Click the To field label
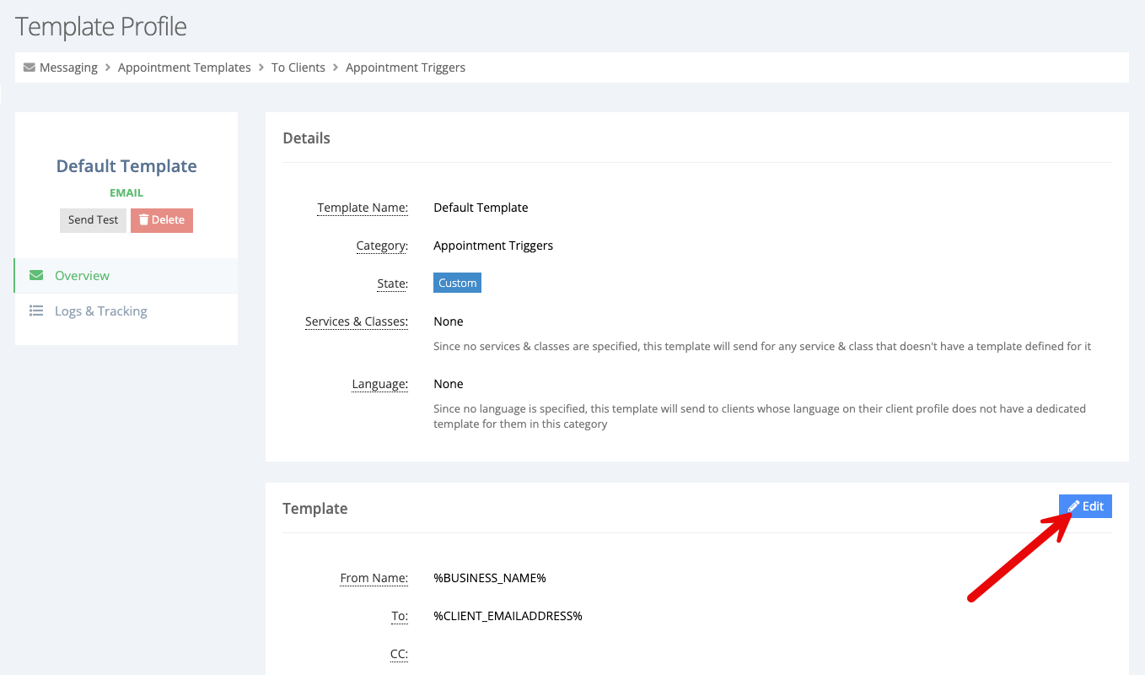 (x=400, y=617)
